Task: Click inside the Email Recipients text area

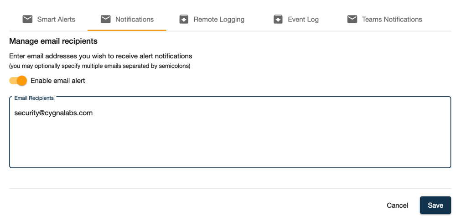Action: point(230,132)
